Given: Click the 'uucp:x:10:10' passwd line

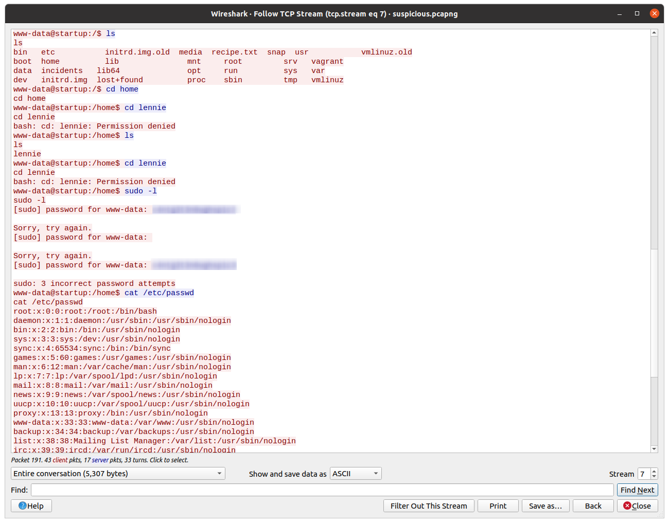Looking at the screenshot, I should [x=131, y=404].
